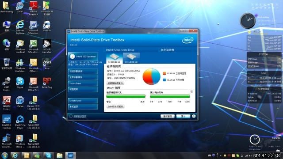This screenshot has width=283, height=159.
Task: Click the Export (匯出) button next to help
Action: [183, 116]
